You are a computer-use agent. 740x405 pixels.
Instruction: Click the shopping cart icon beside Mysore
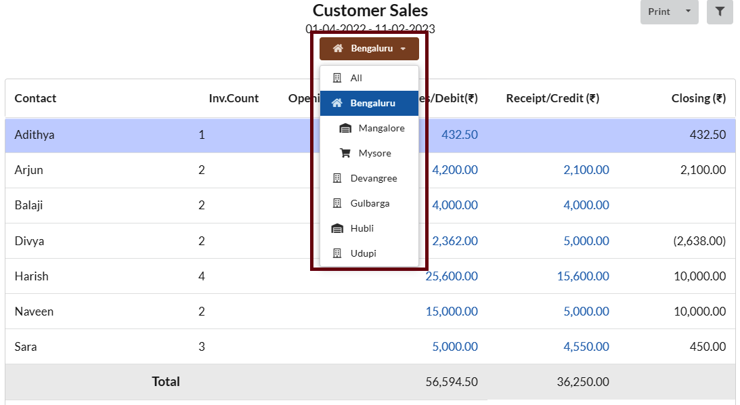tap(345, 153)
